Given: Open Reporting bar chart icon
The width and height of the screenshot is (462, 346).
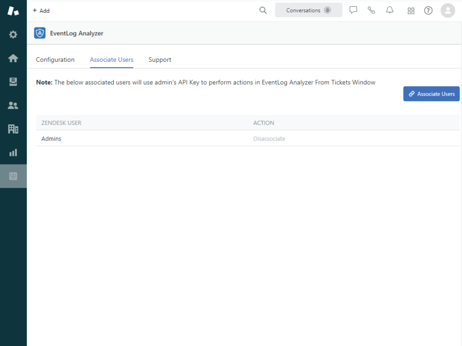Looking at the screenshot, I should click(x=13, y=153).
